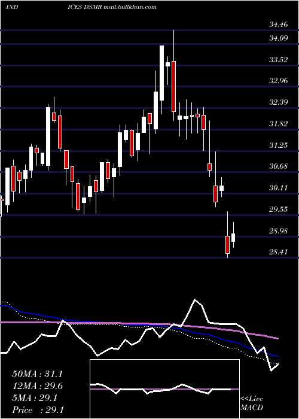299x419 pixels.
Task: Click the 31.25 price label
Action: pyautogui.click(x=279, y=145)
